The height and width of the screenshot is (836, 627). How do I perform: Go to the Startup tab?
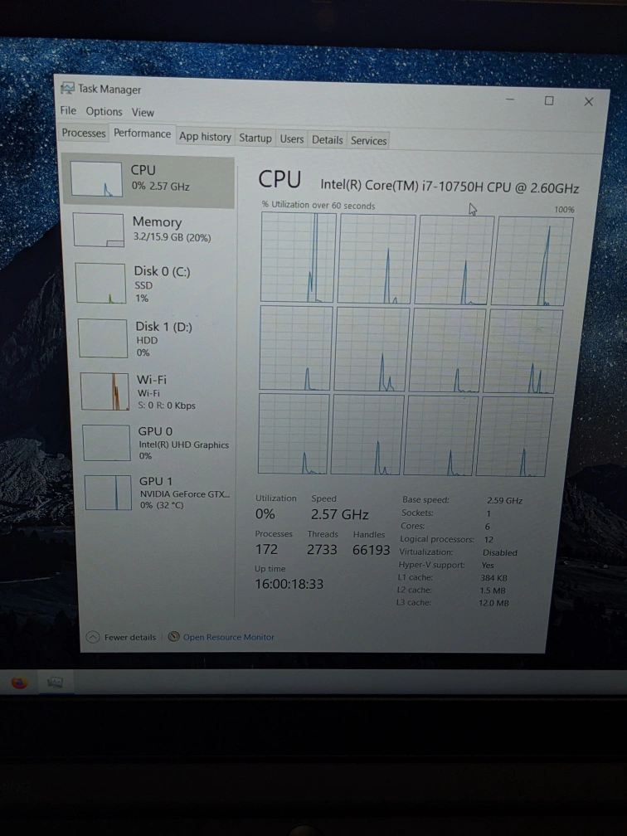coord(255,139)
